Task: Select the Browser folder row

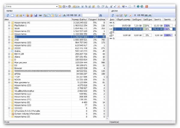Action: [x=55, y=68]
